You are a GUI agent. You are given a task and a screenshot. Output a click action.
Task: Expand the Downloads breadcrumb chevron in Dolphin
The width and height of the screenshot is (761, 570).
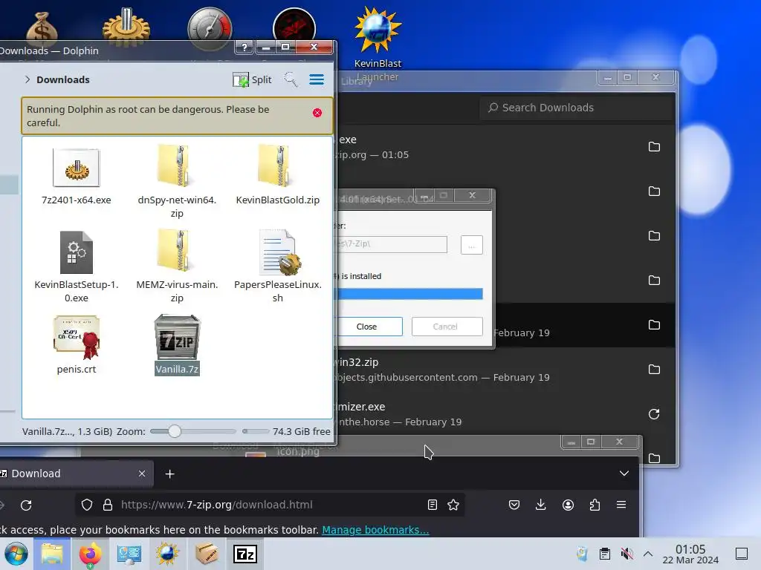pyautogui.click(x=27, y=79)
